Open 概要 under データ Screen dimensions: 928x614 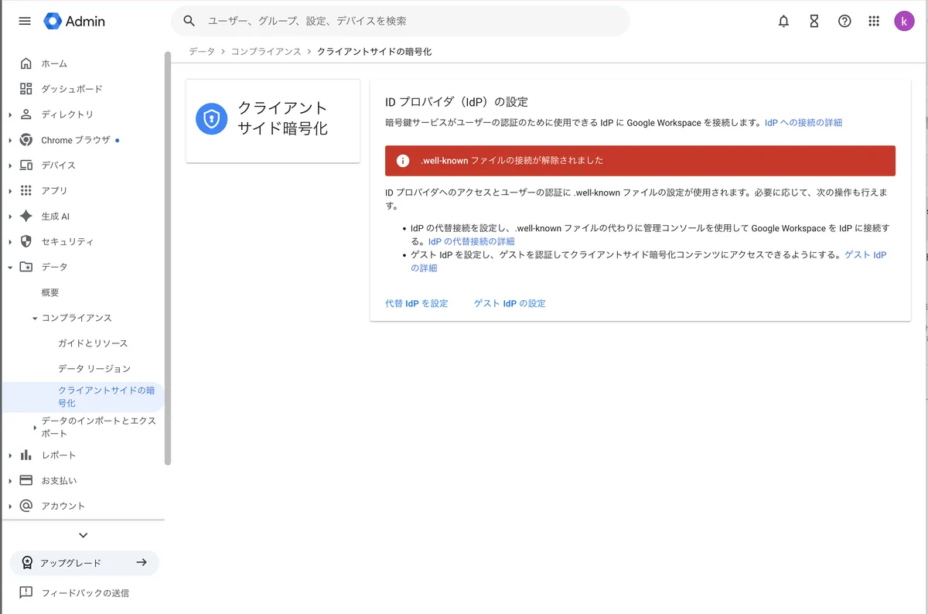click(x=50, y=292)
